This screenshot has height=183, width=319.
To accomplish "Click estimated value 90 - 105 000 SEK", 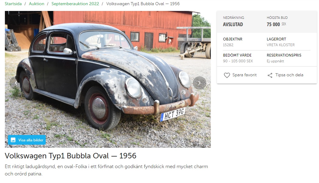I will point(238,61).
